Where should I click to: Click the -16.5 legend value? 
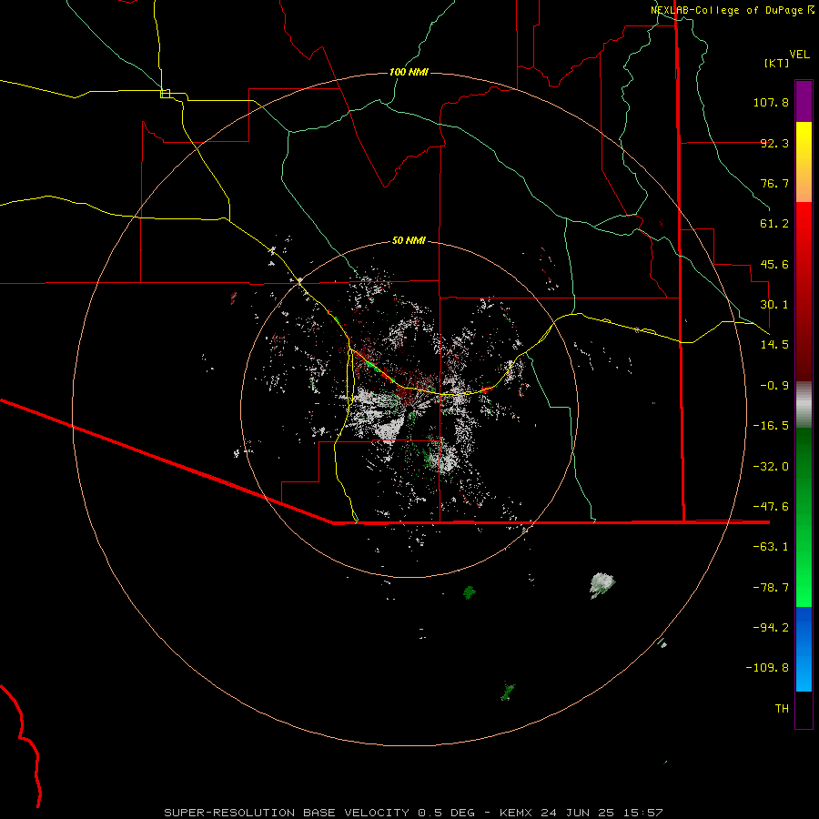771,426
